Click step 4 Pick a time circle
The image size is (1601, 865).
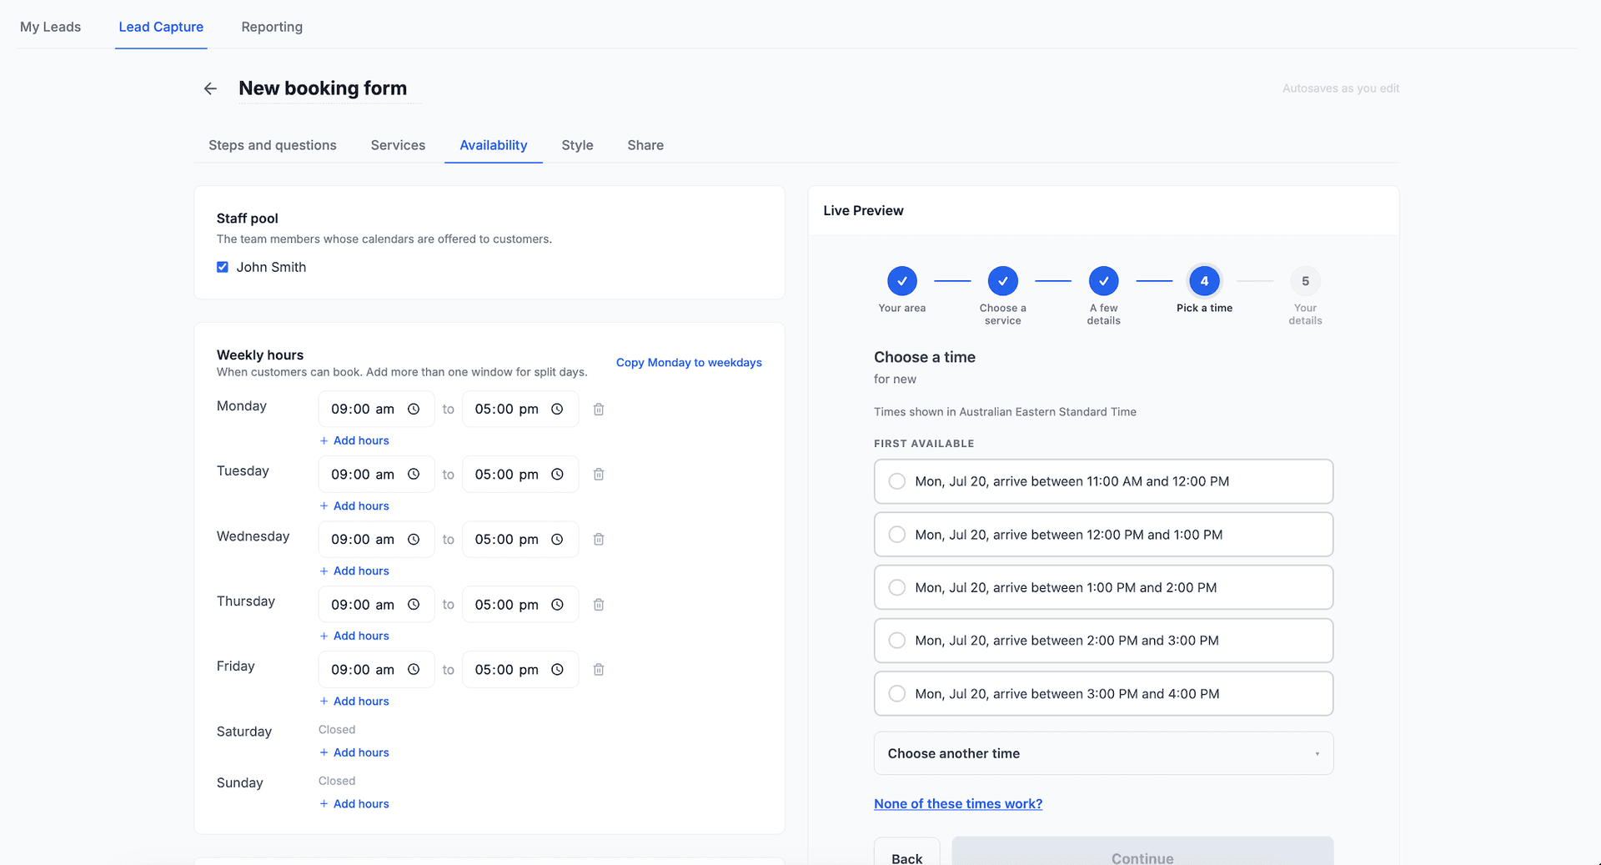click(x=1204, y=281)
